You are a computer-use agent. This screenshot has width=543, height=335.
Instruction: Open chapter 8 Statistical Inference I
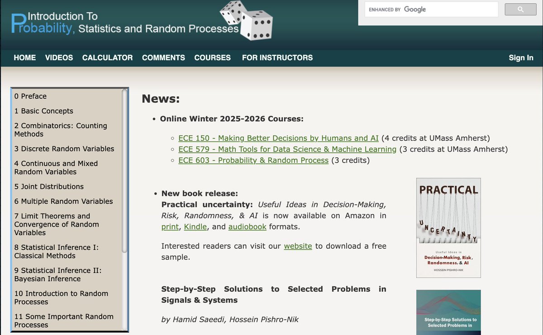[56, 251]
